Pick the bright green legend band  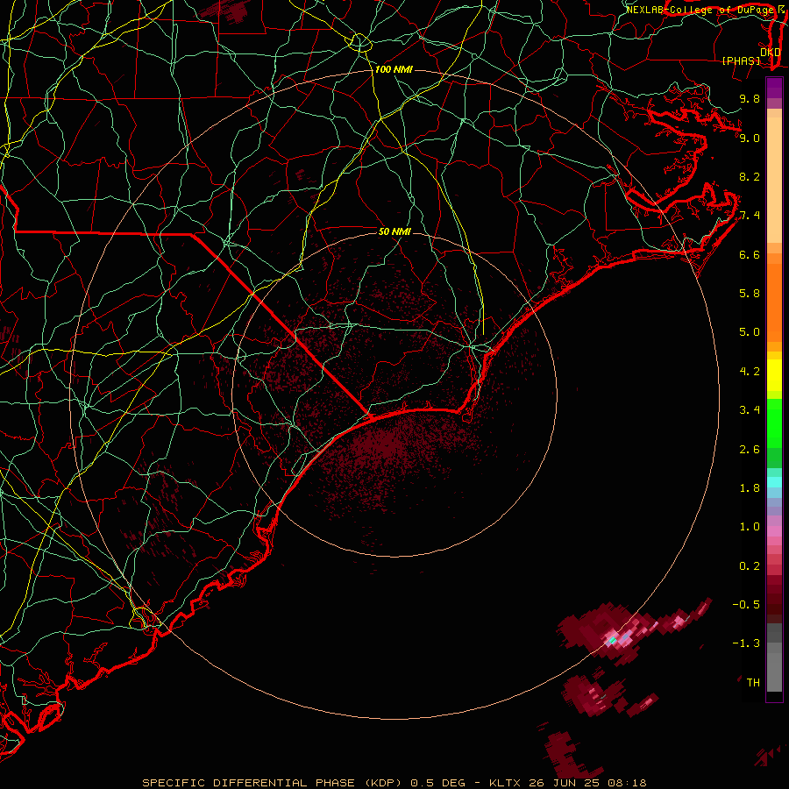click(x=774, y=423)
